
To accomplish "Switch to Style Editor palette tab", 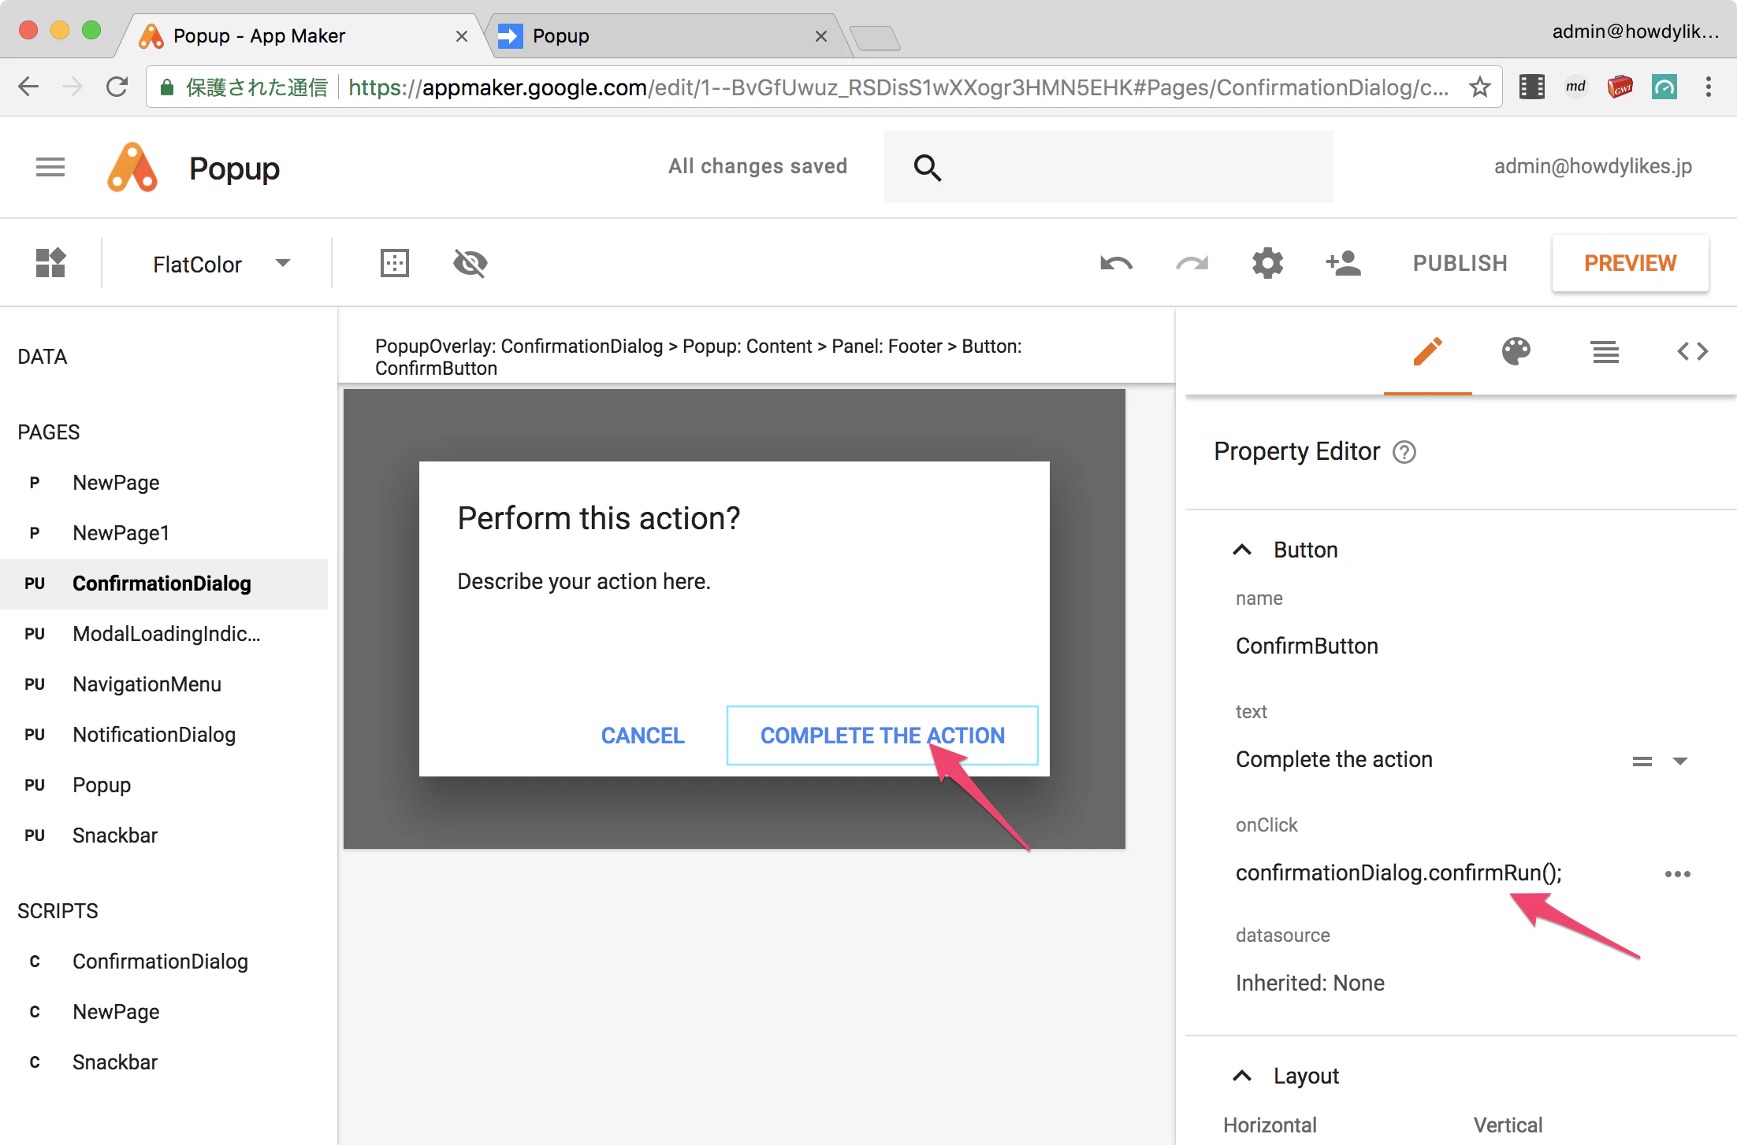I will pyautogui.click(x=1516, y=351).
